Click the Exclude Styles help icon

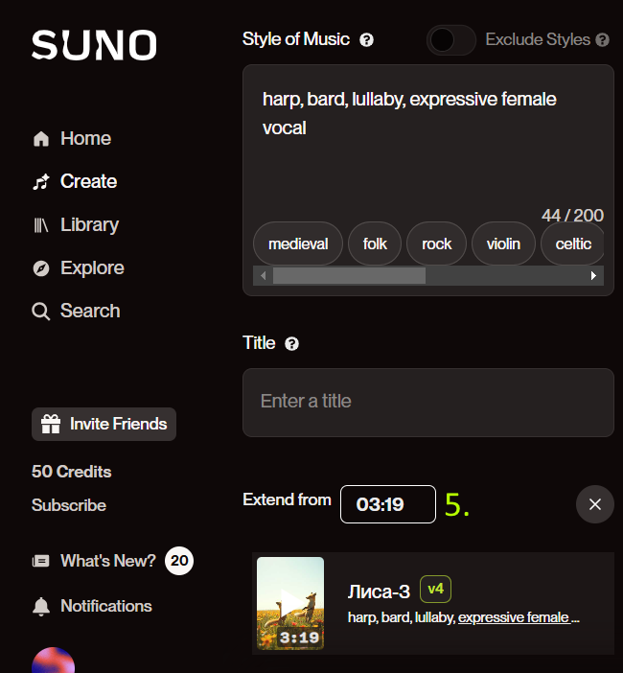tap(603, 40)
